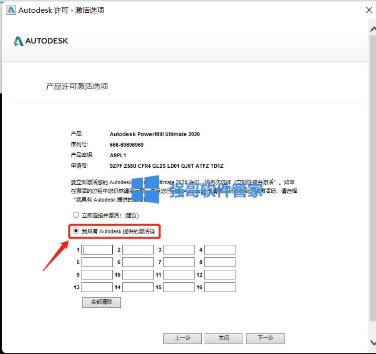Viewport: 376px width, 354px height.
Task: Focus activation code field 3
Action: [x=179, y=249]
